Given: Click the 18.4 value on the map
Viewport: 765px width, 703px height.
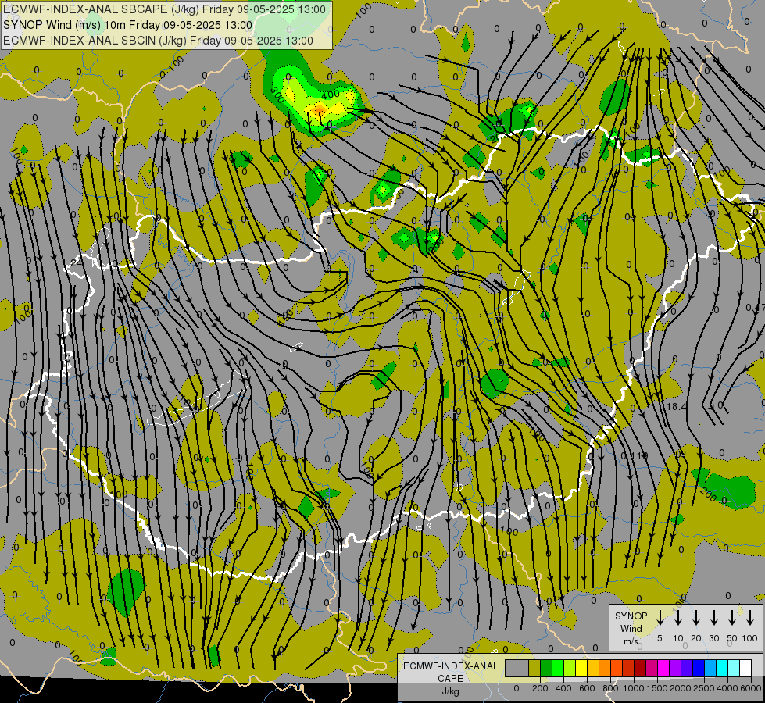Looking at the screenshot, I should tap(677, 406).
